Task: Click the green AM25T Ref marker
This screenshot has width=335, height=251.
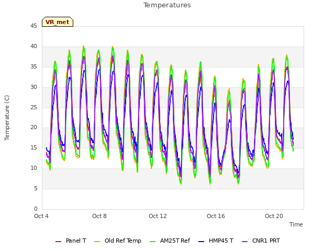Action: 152,242
